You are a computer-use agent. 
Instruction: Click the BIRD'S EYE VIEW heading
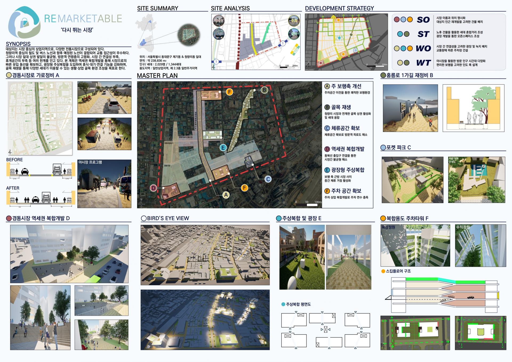168,218
